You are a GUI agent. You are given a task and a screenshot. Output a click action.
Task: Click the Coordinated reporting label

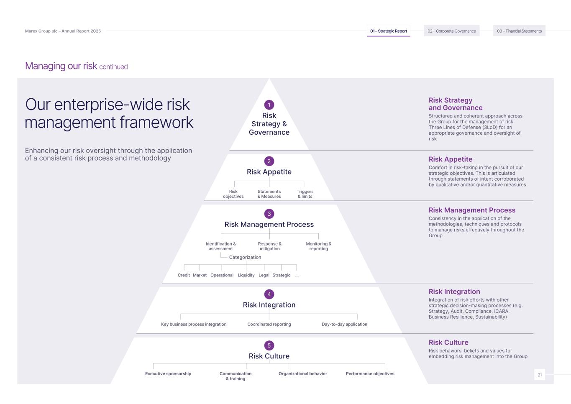269,324
